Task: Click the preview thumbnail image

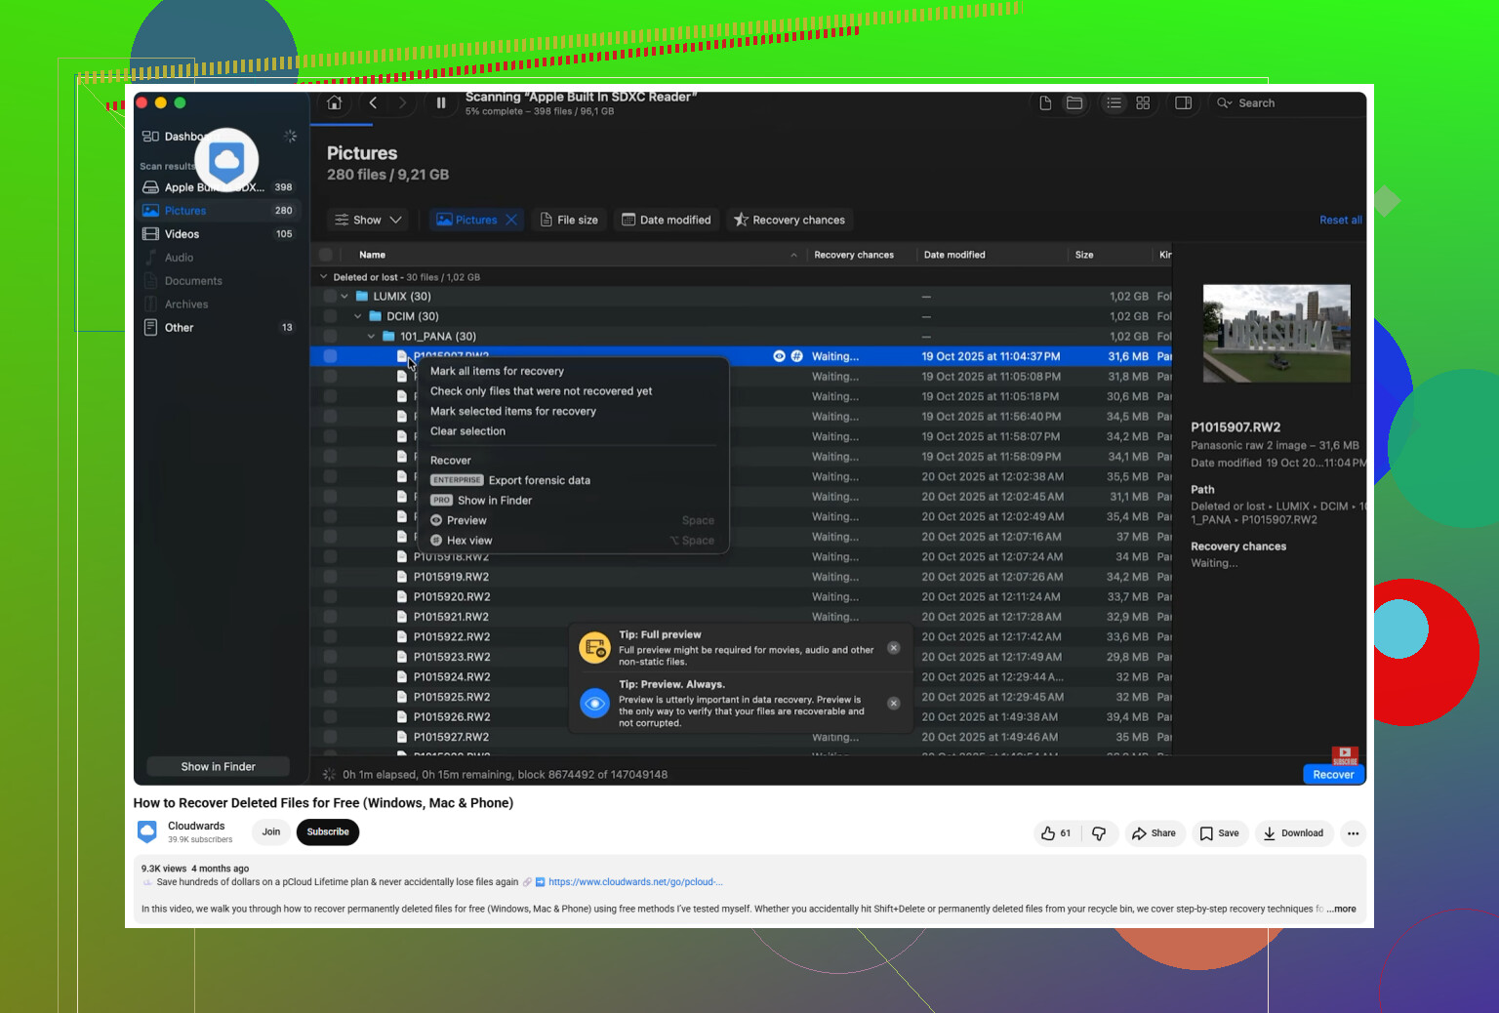Action: pos(1276,333)
